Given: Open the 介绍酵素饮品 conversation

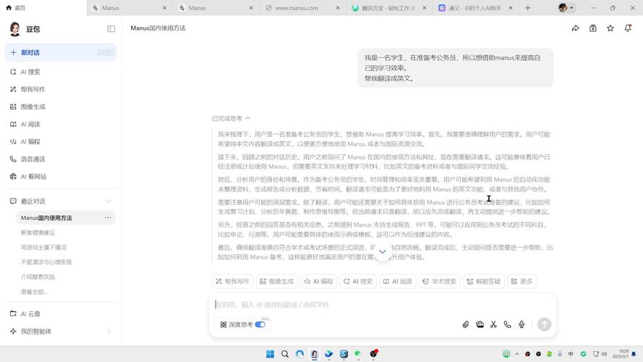Looking at the screenshot, I should pyautogui.click(x=38, y=277).
